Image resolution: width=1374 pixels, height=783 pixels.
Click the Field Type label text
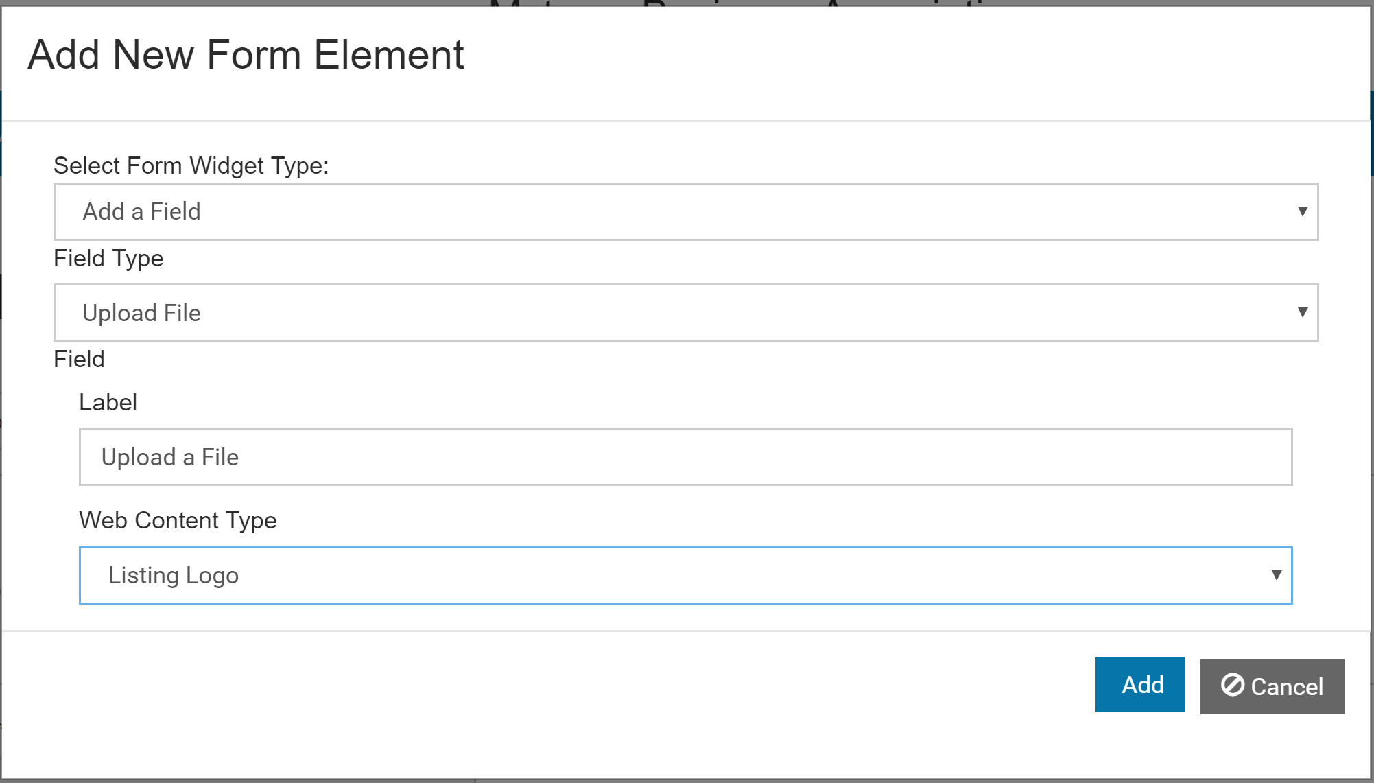(x=108, y=259)
